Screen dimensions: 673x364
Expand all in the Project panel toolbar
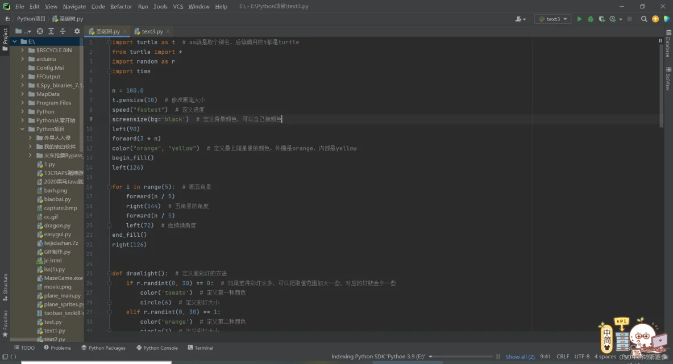click(x=51, y=31)
